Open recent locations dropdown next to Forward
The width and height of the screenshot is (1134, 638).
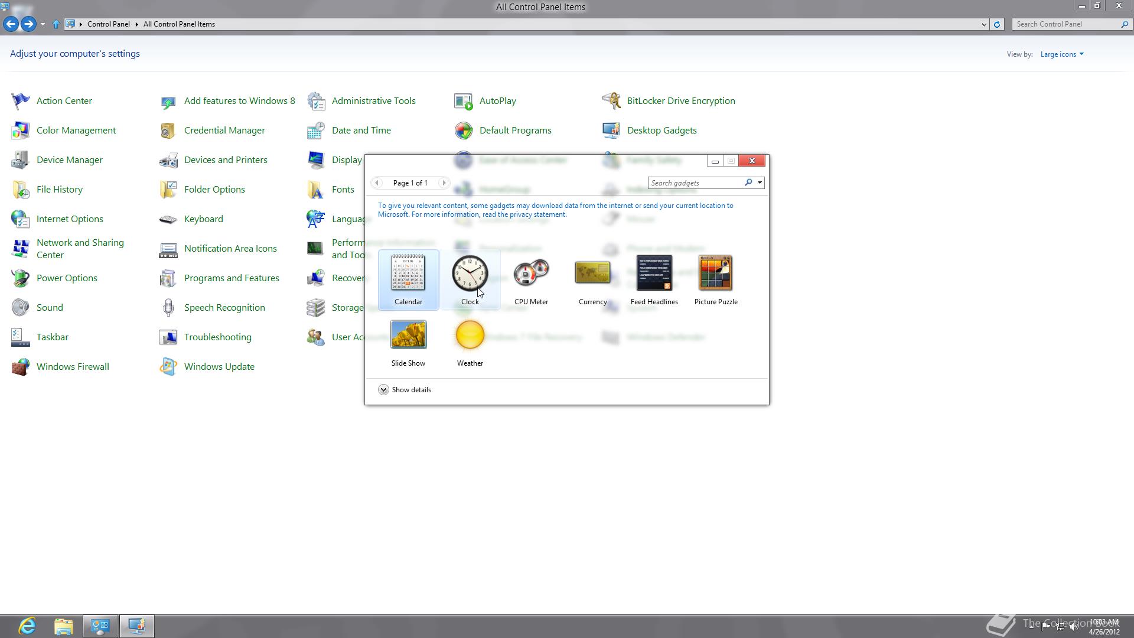pos(43,24)
